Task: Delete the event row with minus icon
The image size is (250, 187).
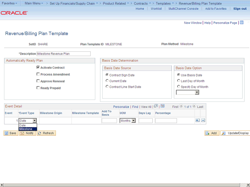Action: pos(203,120)
